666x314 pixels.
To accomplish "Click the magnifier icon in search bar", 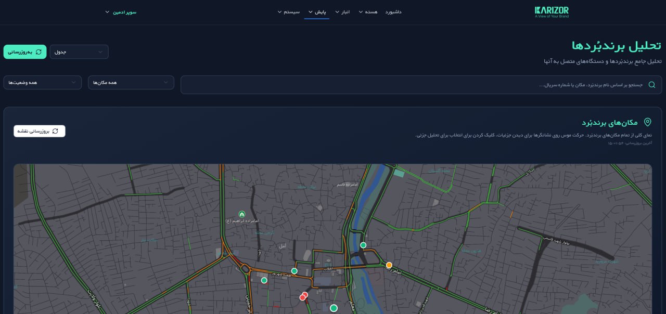I will coord(651,85).
